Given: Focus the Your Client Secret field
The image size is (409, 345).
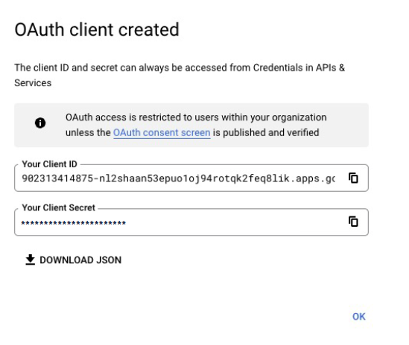Looking at the screenshot, I should pos(191,222).
